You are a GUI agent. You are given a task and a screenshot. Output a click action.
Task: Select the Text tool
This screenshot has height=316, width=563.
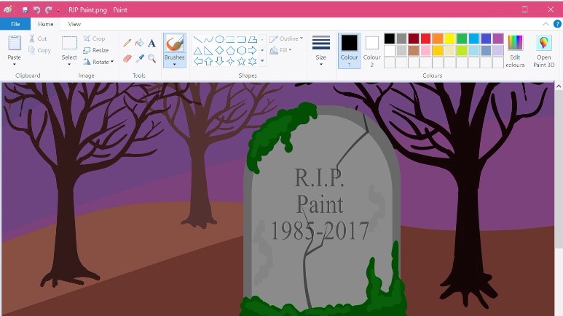click(x=151, y=43)
